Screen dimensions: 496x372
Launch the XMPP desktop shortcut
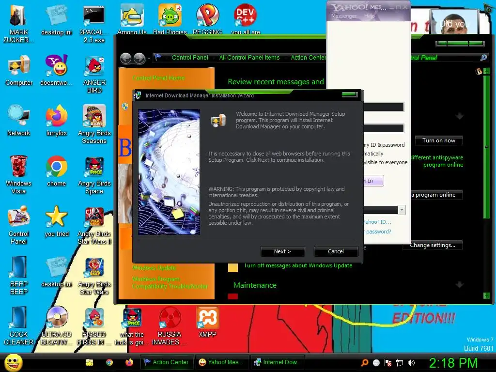pyautogui.click(x=207, y=322)
